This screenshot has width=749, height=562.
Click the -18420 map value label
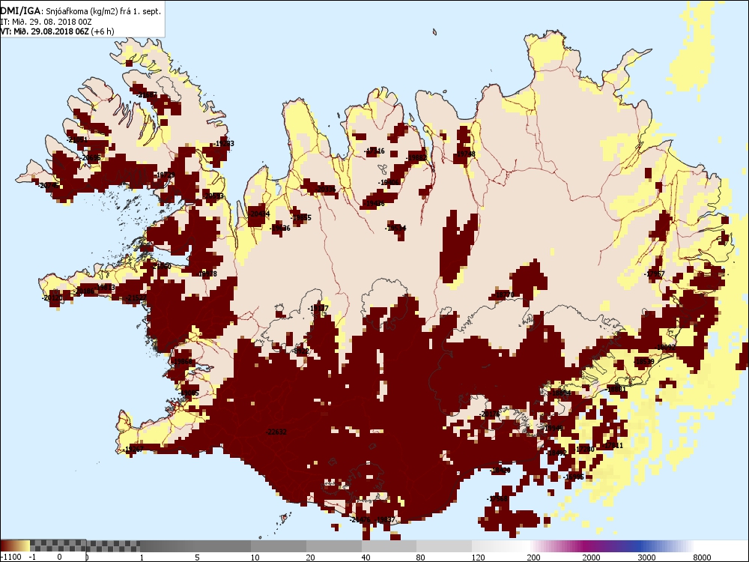(x=500, y=471)
